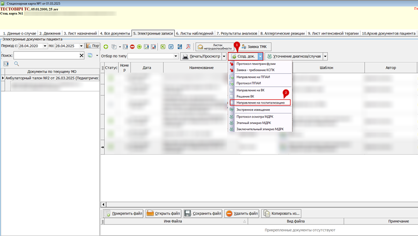This screenshot has height=236, width=418.
Task: Click the blue pages icon beside search clear
Action: point(90,55)
